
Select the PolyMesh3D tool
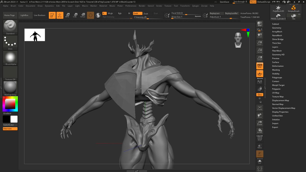point(278,9)
